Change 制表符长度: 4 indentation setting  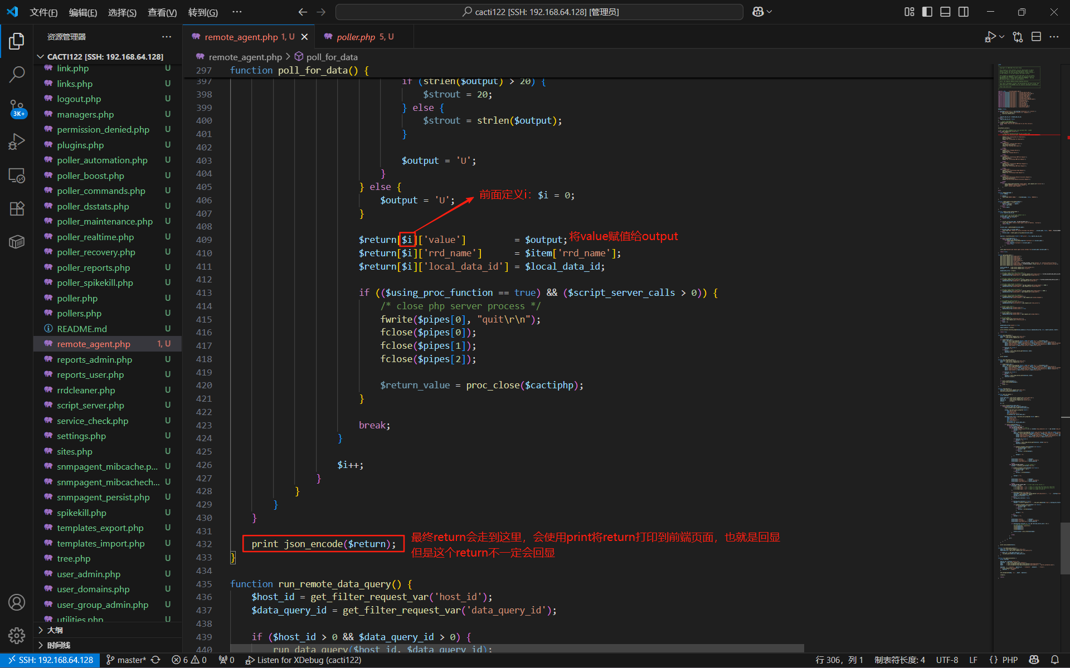coord(899,660)
